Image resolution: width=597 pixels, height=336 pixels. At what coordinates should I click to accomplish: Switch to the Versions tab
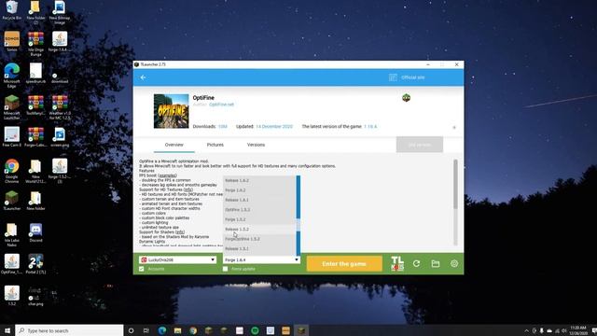256,145
